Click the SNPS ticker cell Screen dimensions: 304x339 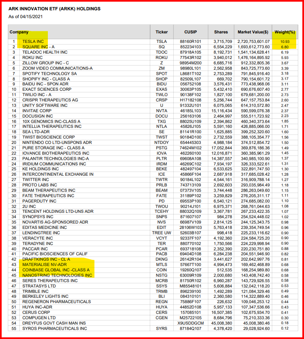(x=162, y=217)
